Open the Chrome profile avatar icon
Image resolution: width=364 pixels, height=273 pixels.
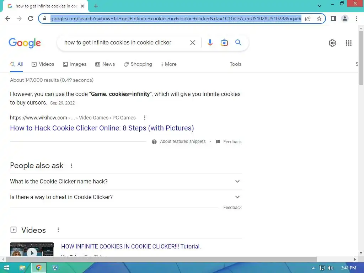tap(345, 18)
